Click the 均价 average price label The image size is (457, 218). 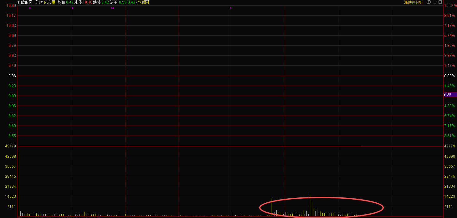(x=61, y=2)
